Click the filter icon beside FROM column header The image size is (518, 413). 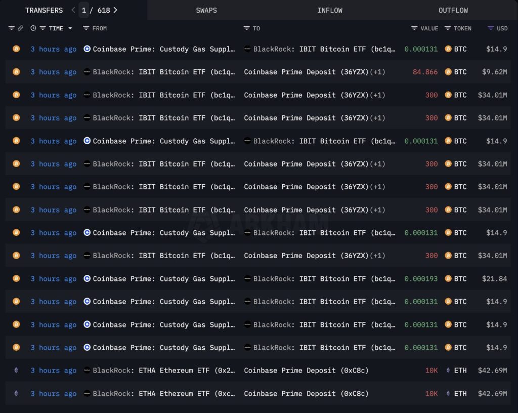87,28
